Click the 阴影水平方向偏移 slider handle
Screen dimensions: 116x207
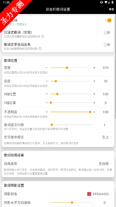coord(72,202)
